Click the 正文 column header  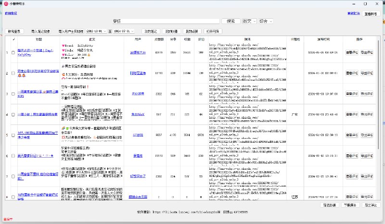[x=92, y=39]
